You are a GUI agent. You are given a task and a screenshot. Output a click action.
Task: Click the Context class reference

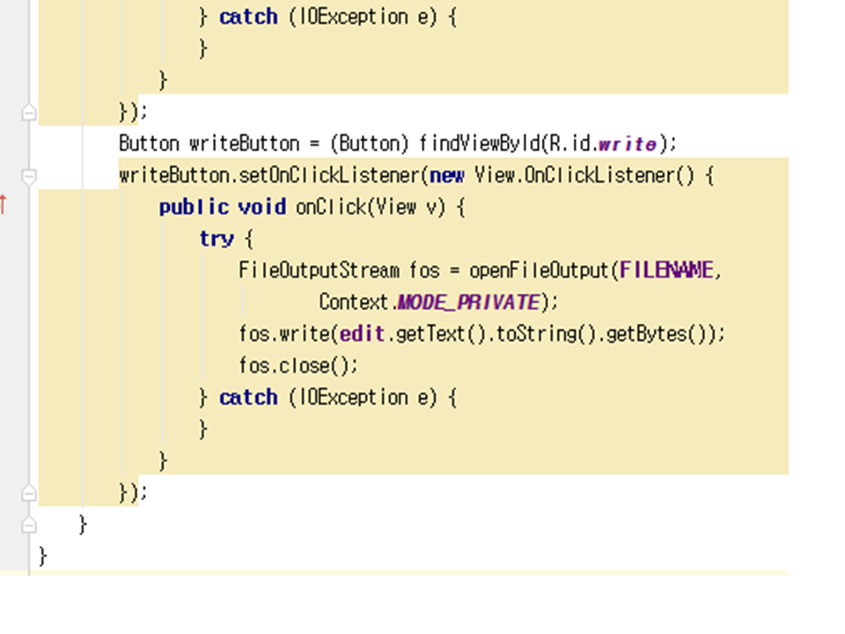click(354, 302)
